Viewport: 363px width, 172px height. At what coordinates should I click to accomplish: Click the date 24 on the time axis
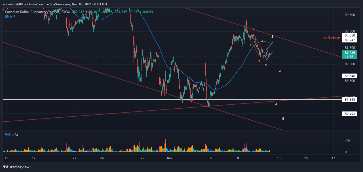[102, 158]
